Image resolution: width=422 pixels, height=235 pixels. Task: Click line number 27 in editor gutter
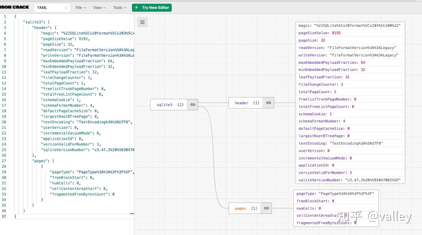click(x=4, y=161)
